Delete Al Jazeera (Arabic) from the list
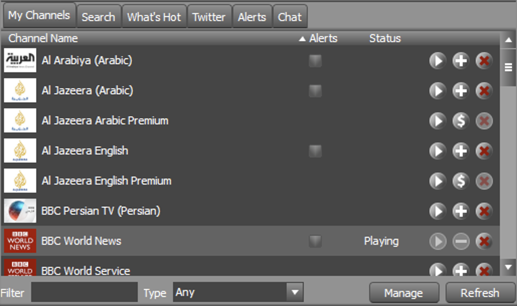 click(x=484, y=91)
